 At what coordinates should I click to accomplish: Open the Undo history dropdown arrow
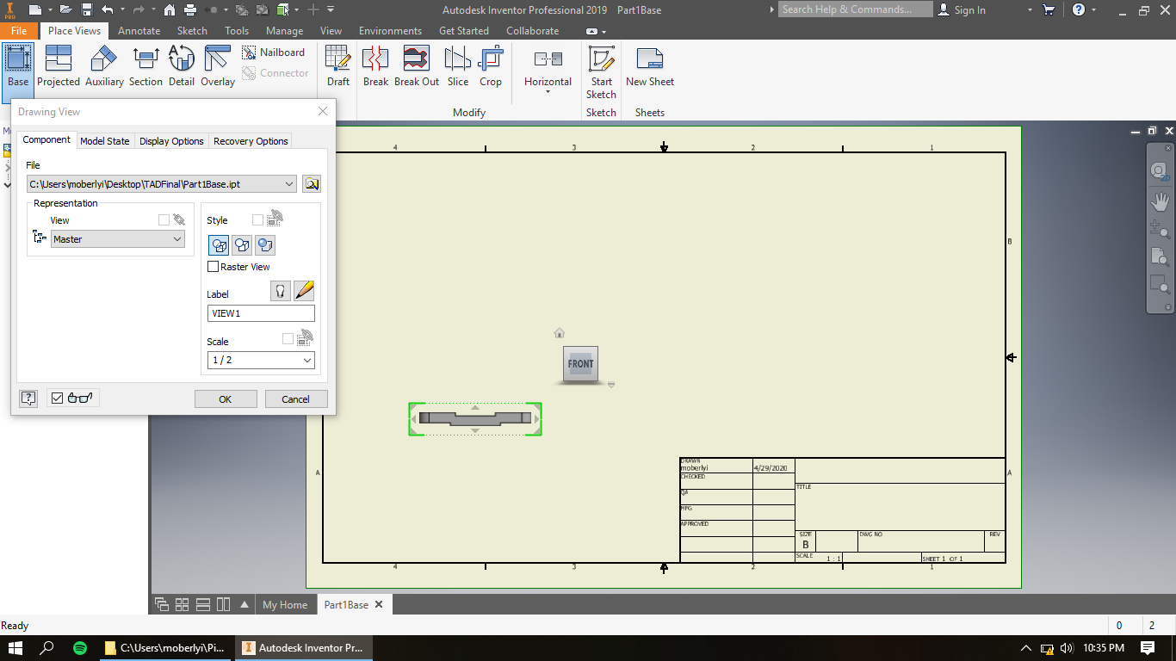pyautogui.click(x=122, y=10)
